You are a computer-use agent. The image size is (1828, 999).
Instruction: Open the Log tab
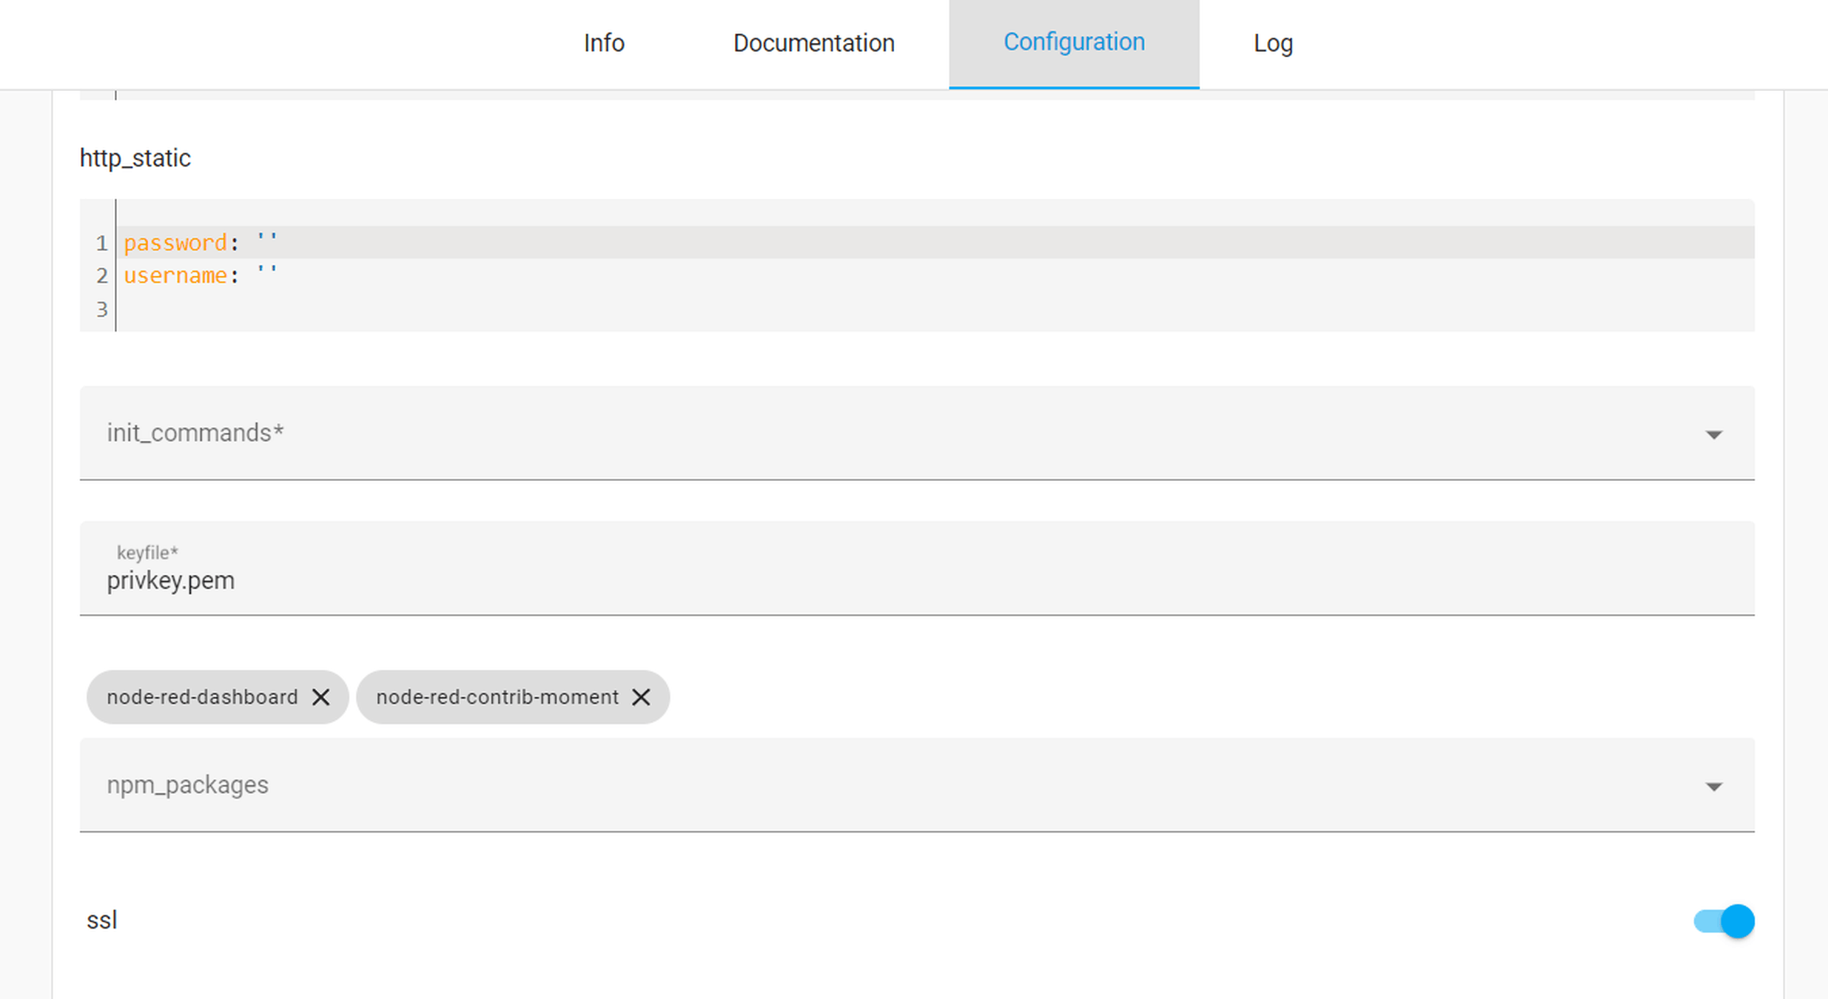1272,43
